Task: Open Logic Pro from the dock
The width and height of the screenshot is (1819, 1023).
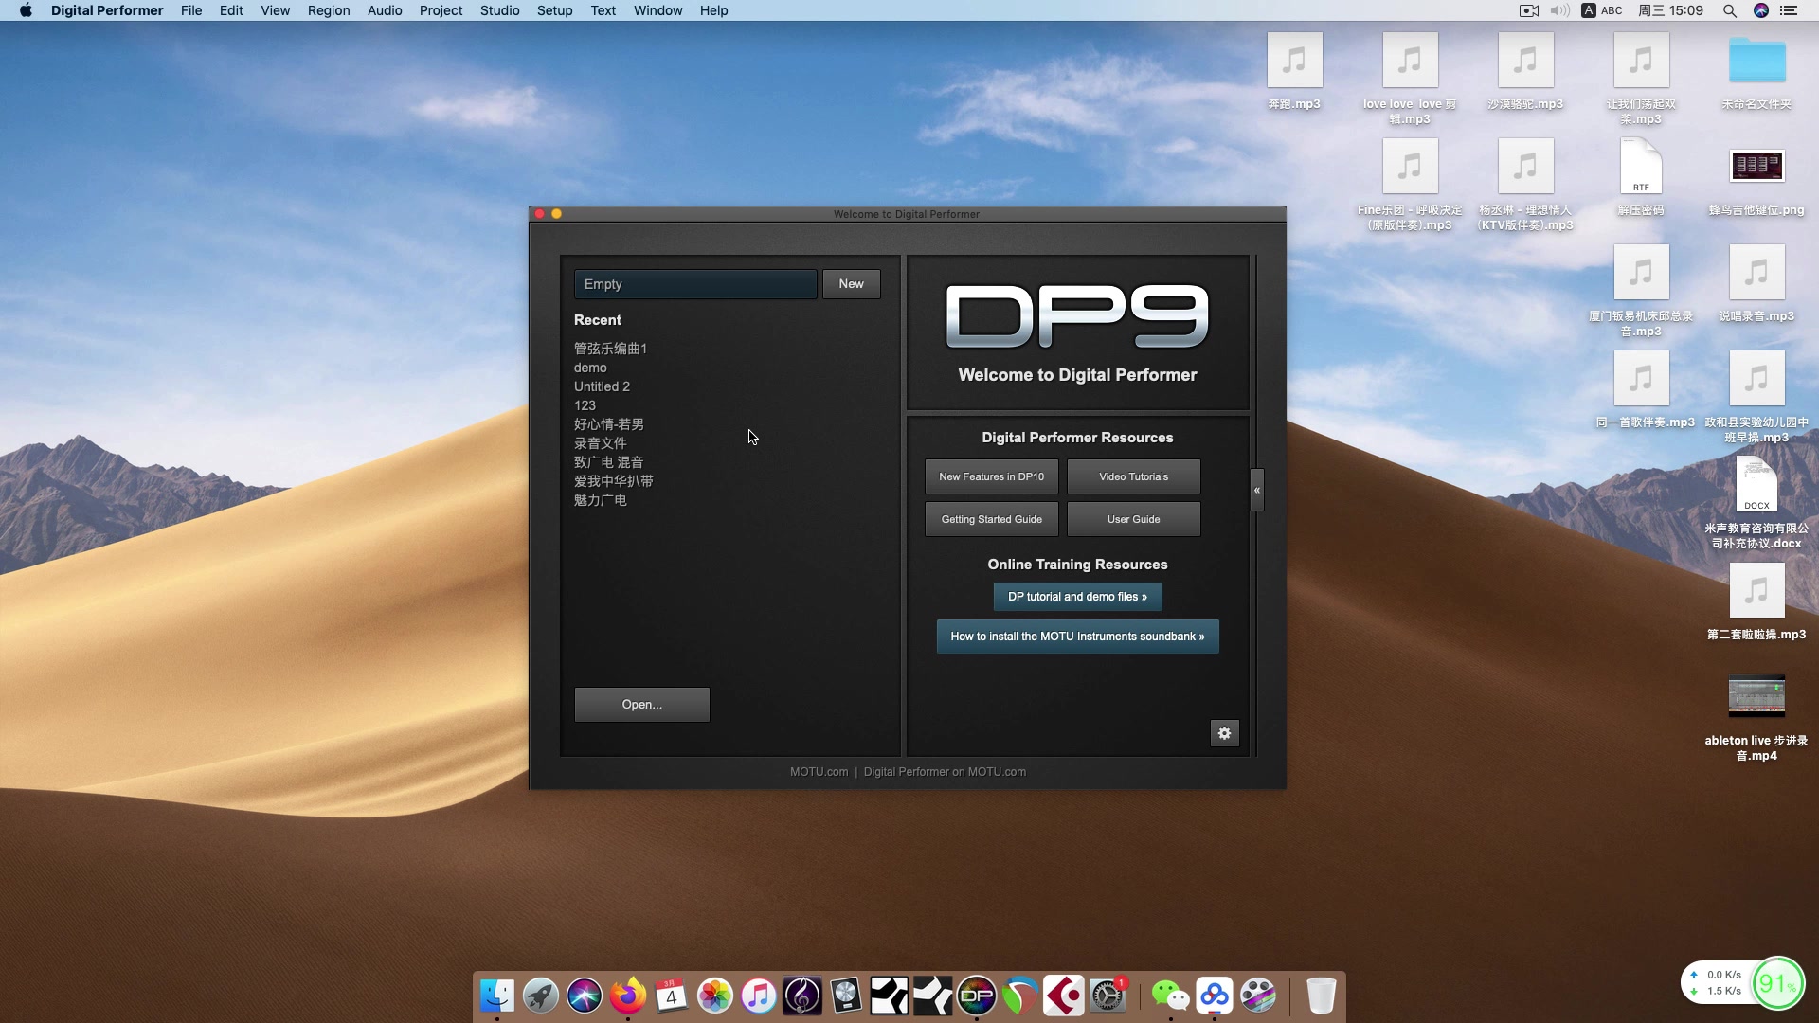Action: [846, 996]
